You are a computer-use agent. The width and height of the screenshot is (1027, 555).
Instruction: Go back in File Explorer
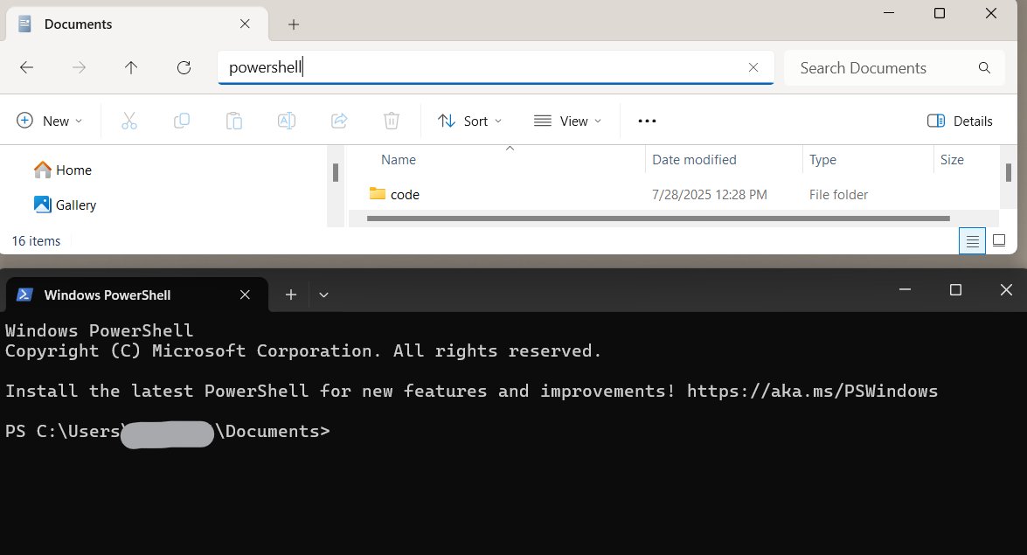click(27, 67)
